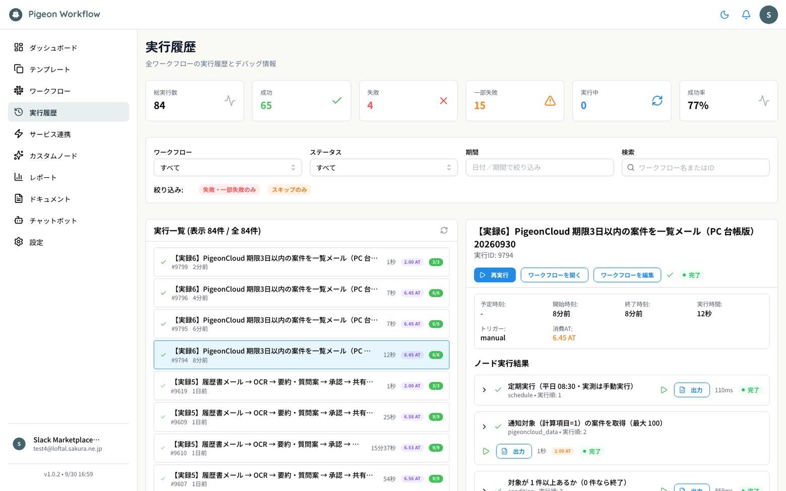Expand the 定期実行 node result
The image size is (786, 491).
click(x=484, y=390)
